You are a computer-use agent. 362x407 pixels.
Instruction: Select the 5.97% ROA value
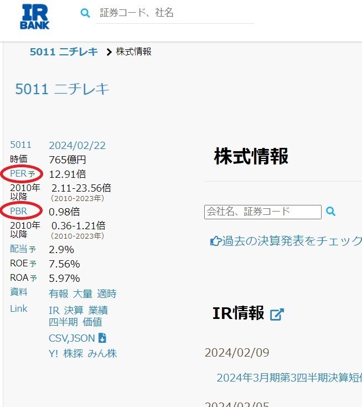tap(64, 278)
